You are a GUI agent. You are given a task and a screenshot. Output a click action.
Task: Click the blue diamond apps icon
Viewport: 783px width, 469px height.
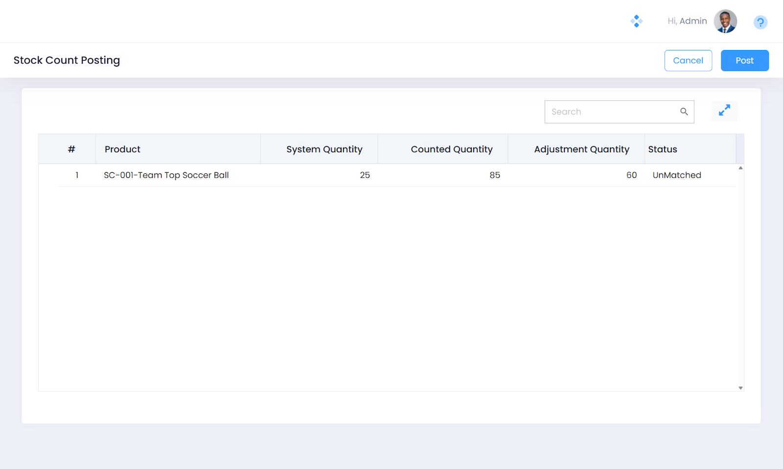coord(636,21)
